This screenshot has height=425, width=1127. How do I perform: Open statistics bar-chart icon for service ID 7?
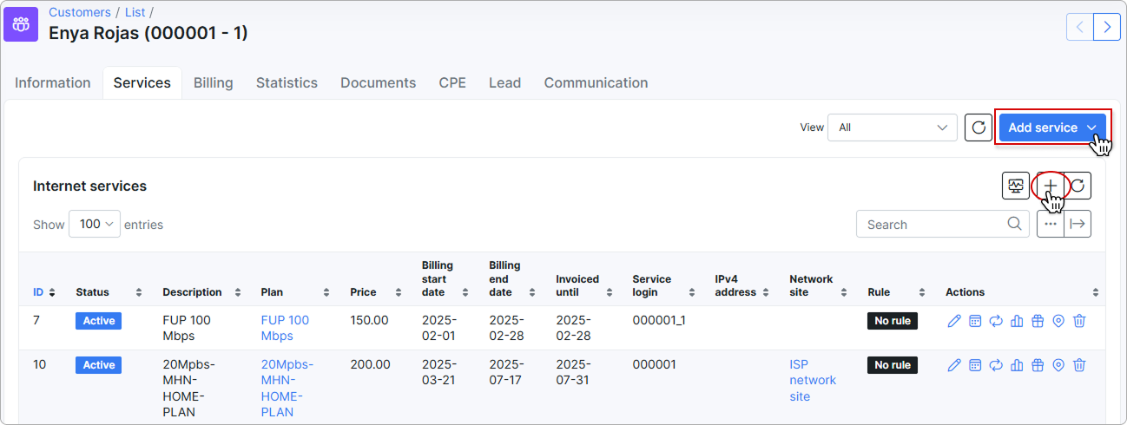[1017, 321]
